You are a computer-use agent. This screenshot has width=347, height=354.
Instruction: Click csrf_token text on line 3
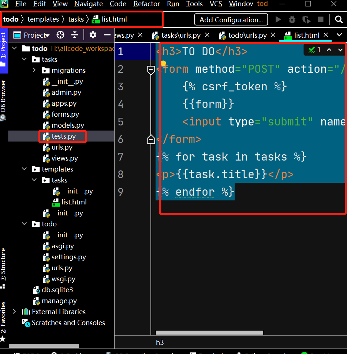(x=235, y=86)
